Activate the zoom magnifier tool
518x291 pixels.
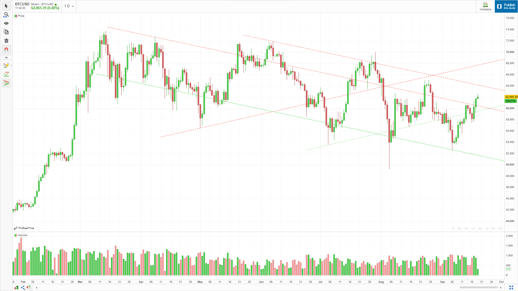6,15
